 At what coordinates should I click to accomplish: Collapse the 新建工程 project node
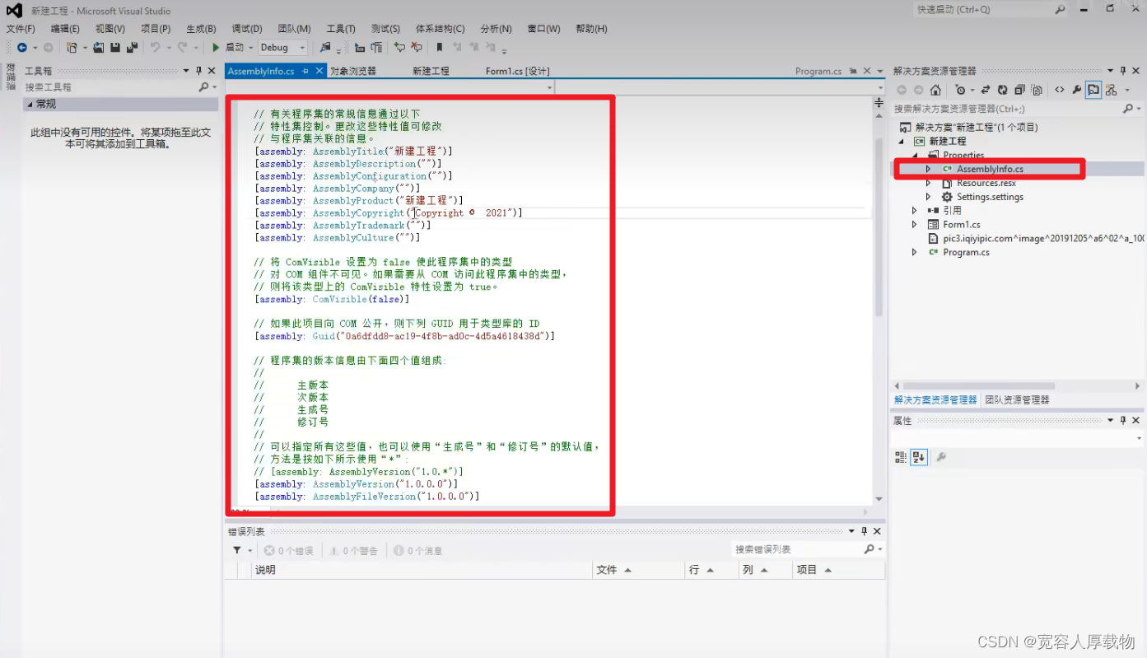click(901, 142)
